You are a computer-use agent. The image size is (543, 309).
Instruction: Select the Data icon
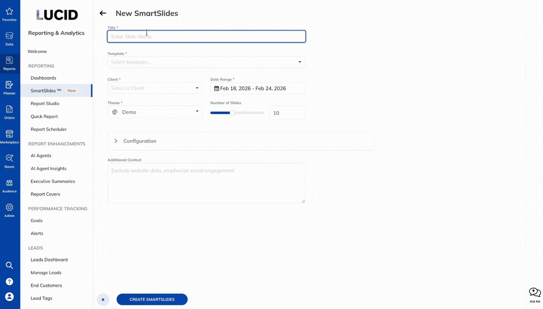click(9, 38)
